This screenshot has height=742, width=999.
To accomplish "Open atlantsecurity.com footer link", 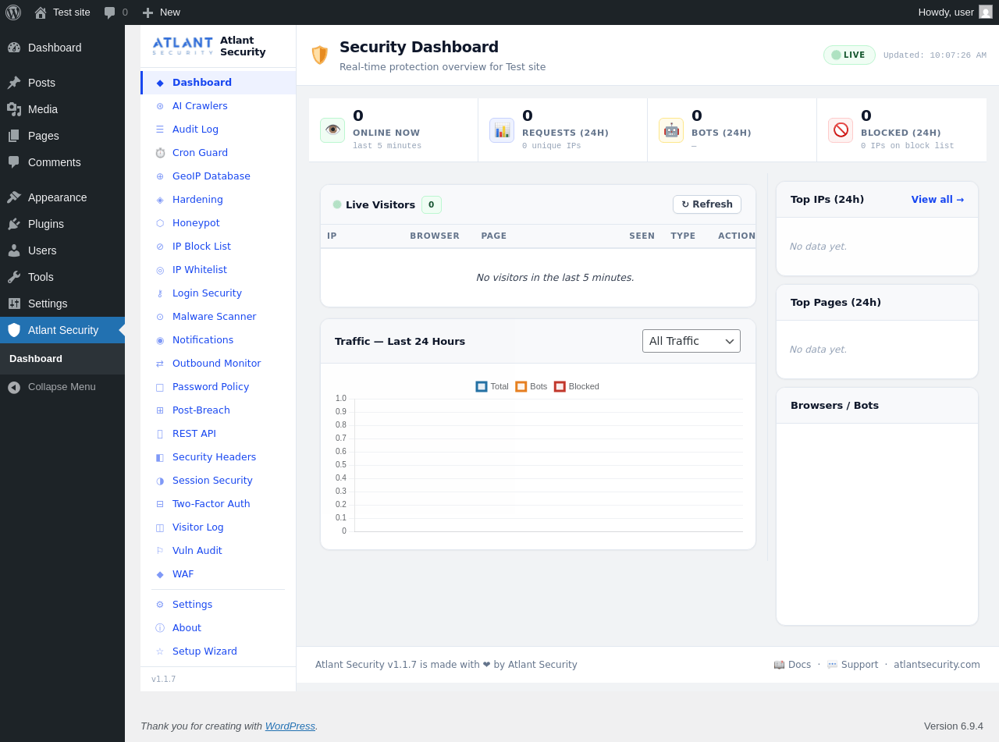I will coord(937,665).
